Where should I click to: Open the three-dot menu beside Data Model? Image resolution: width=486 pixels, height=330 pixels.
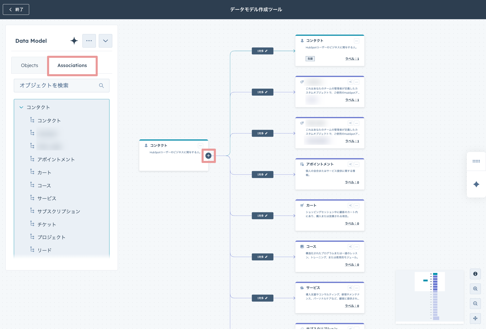click(x=89, y=41)
